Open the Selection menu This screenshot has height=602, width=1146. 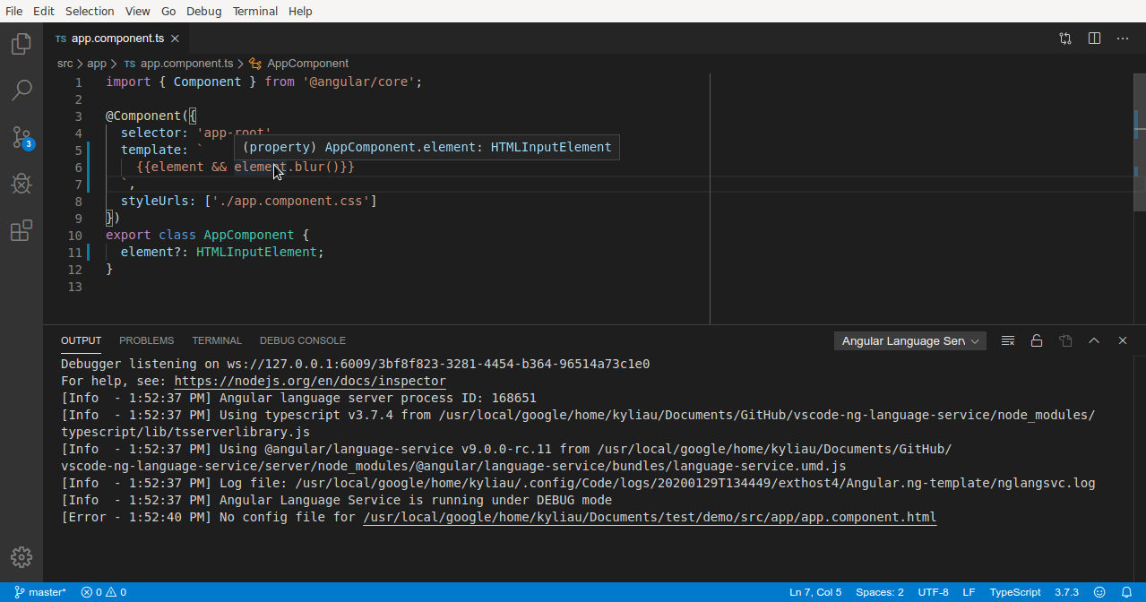click(x=90, y=11)
